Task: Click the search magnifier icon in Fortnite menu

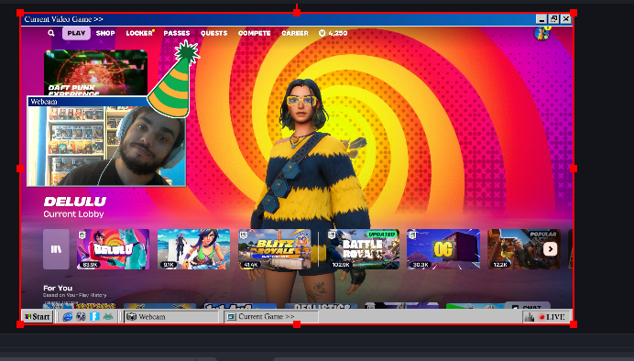Action: point(51,33)
